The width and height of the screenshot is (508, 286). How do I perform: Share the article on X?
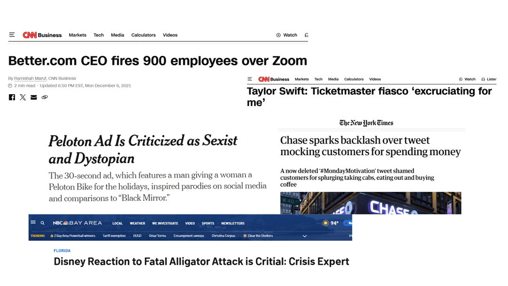[x=23, y=97]
